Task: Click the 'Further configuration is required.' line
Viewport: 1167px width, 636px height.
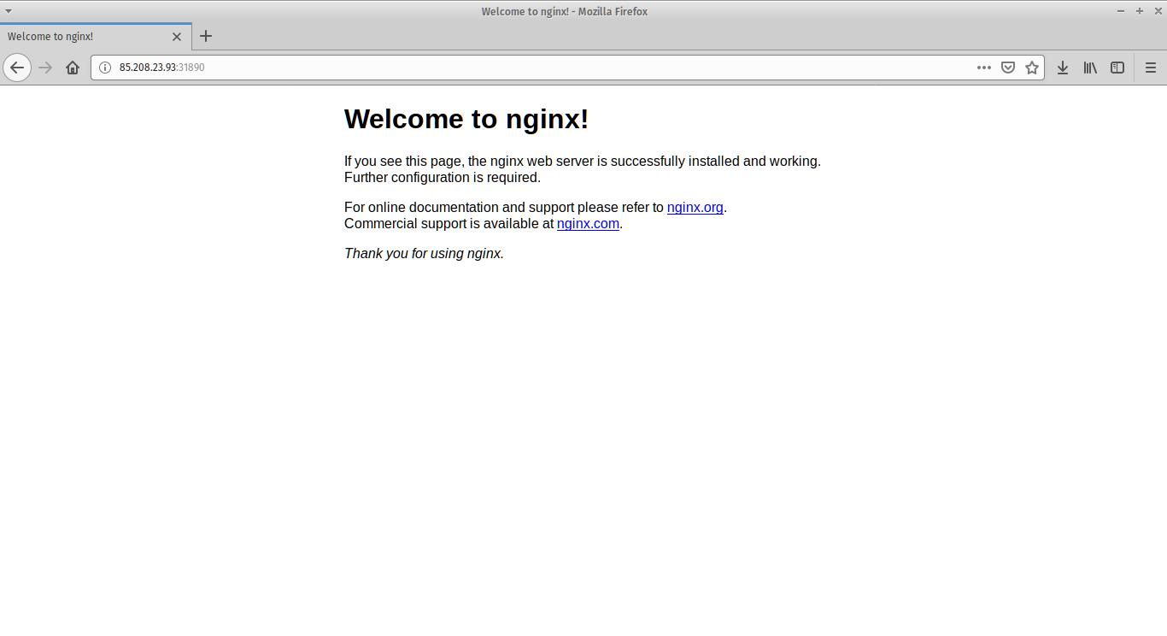Action: pyautogui.click(x=443, y=178)
